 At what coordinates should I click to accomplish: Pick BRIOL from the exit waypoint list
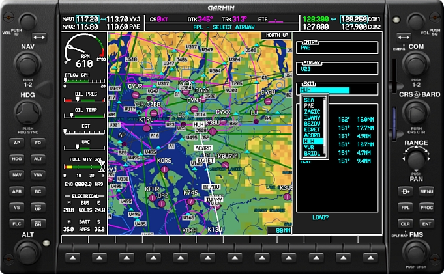click(312, 152)
